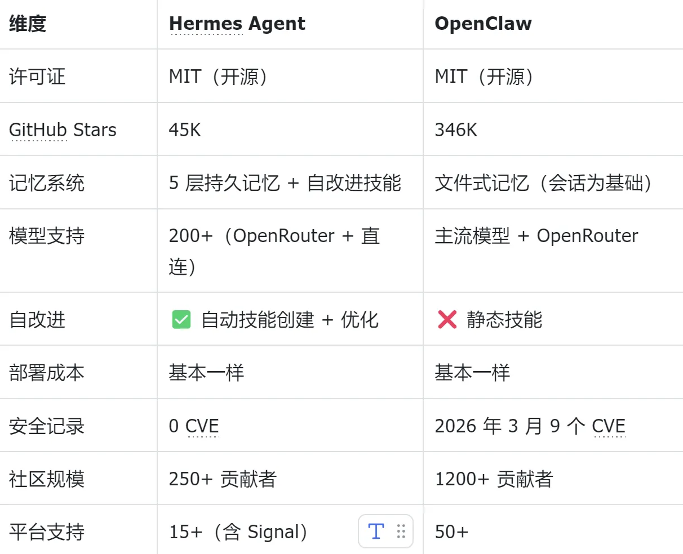The width and height of the screenshot is (683, 554).
Task: Click the 15+（含 Signal）cell text
Action: 238,532
